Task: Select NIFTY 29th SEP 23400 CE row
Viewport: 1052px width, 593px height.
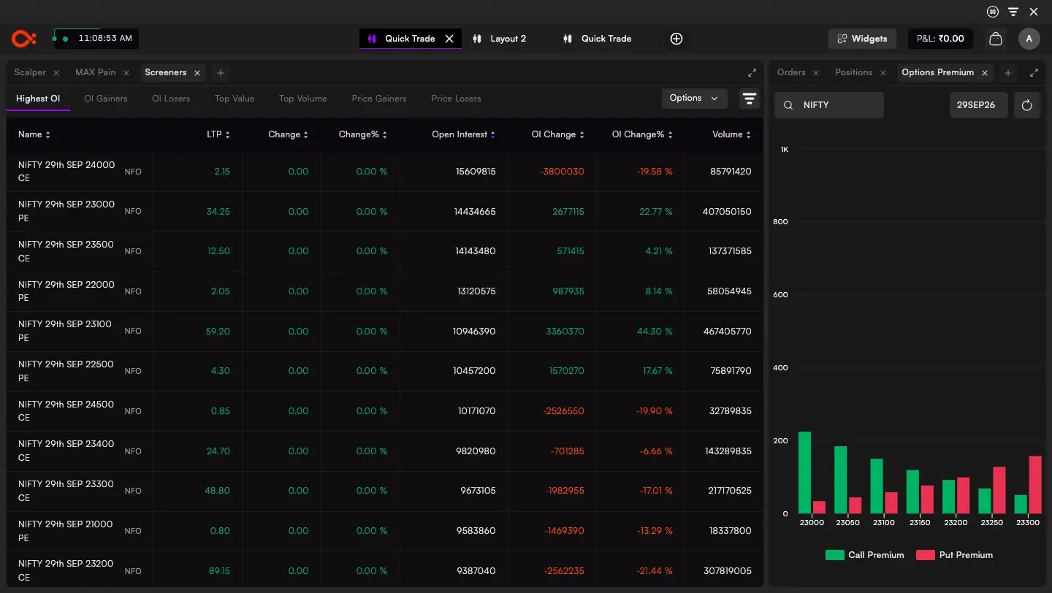Action: (384, 451)
